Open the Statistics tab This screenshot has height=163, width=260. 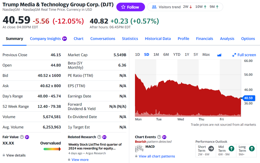pyautogui.click(x=130, y=39)
